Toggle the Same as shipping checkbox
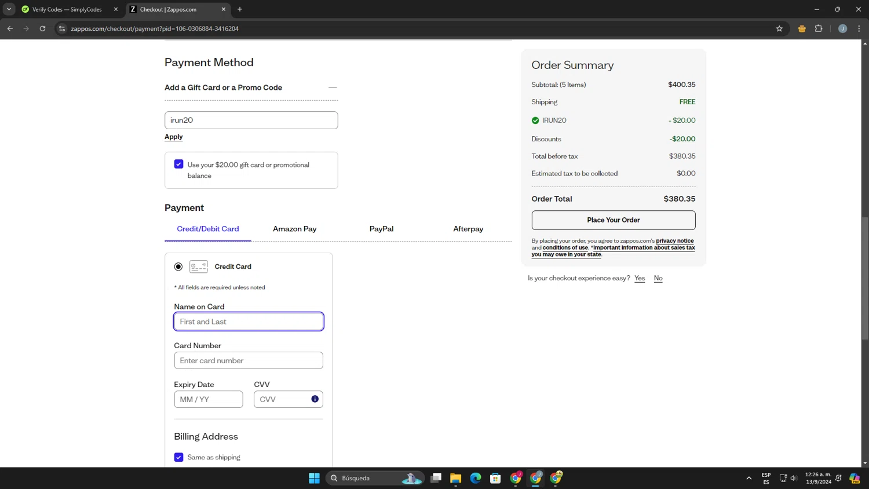 click(x=179, y=457)
